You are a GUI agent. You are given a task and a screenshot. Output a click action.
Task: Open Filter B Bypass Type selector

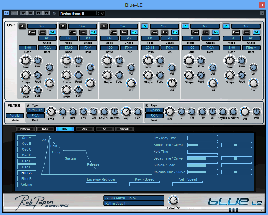(154, 110)
